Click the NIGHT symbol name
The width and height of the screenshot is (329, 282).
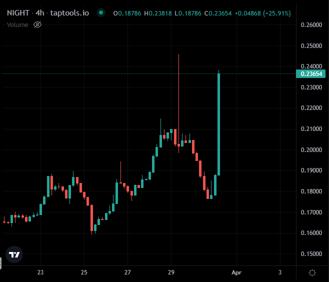pos(18,13)
